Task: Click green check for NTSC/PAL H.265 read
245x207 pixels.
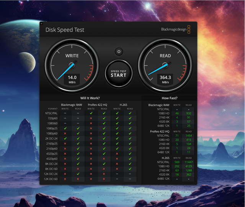Action: point(130,113)
